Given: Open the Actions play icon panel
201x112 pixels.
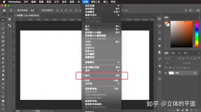Looking at the screenshot, I should point(160,46).
